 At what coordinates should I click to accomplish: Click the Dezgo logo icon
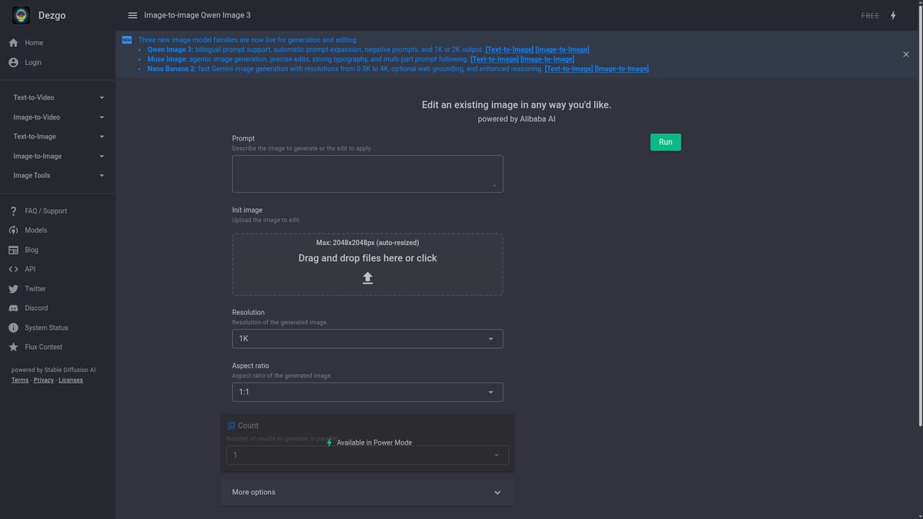click(x=21, y=15)
